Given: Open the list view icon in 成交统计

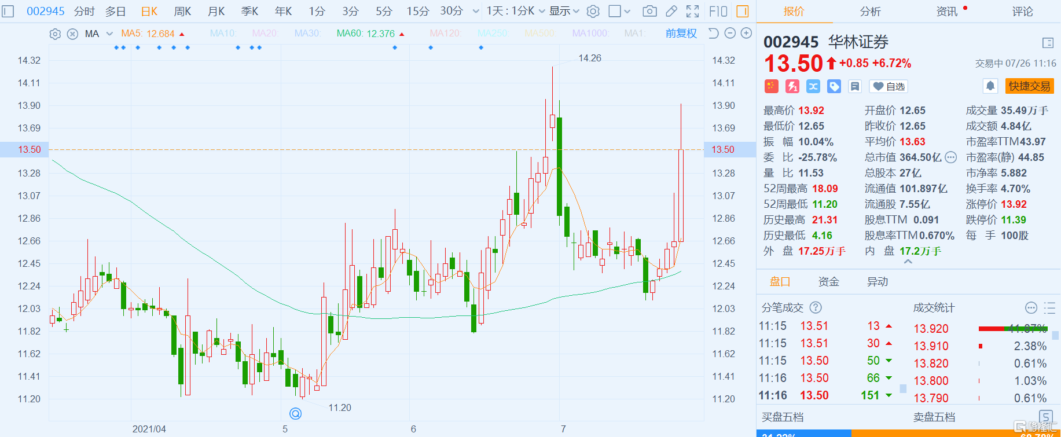Looking at the screenshot, I should 1049,307.
